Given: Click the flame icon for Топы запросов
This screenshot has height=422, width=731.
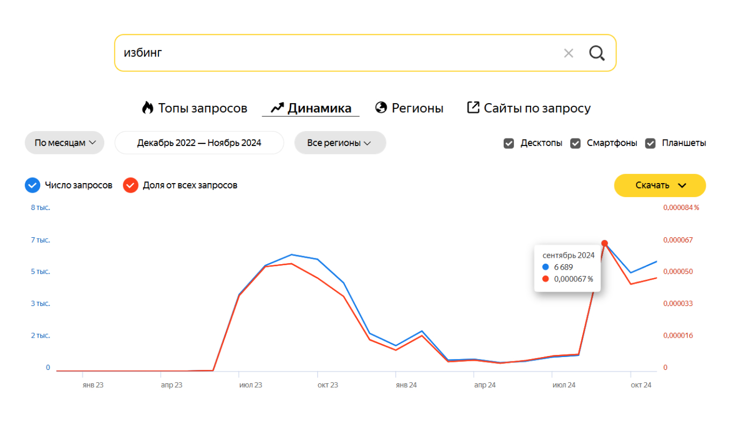Looking at the screenshot, I should click(147, 108).
